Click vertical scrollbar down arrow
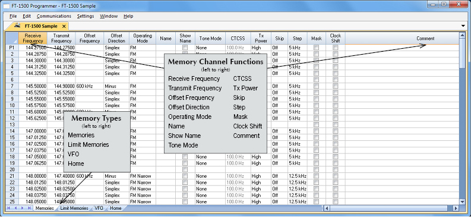471x217 pixels. click(x=462, y=202)
